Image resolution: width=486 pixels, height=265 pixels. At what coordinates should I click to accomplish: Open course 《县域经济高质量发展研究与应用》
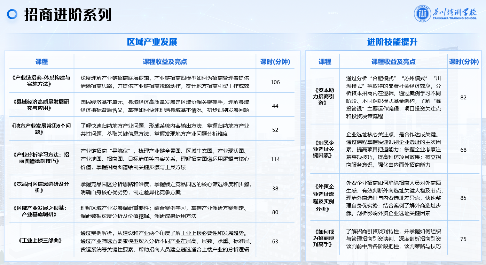[x=41, y=105]
